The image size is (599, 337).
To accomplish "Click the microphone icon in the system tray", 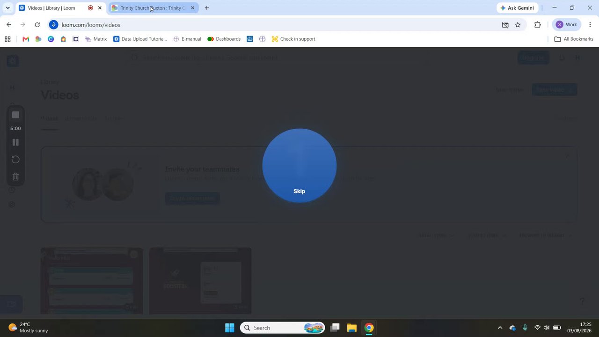I will click(x=525, y=328).
